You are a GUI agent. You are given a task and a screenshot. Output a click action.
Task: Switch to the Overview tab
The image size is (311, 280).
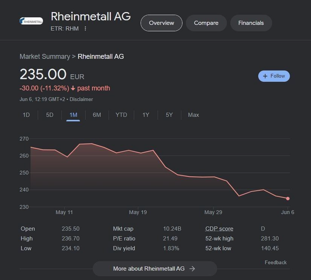[x=161, y=23]
